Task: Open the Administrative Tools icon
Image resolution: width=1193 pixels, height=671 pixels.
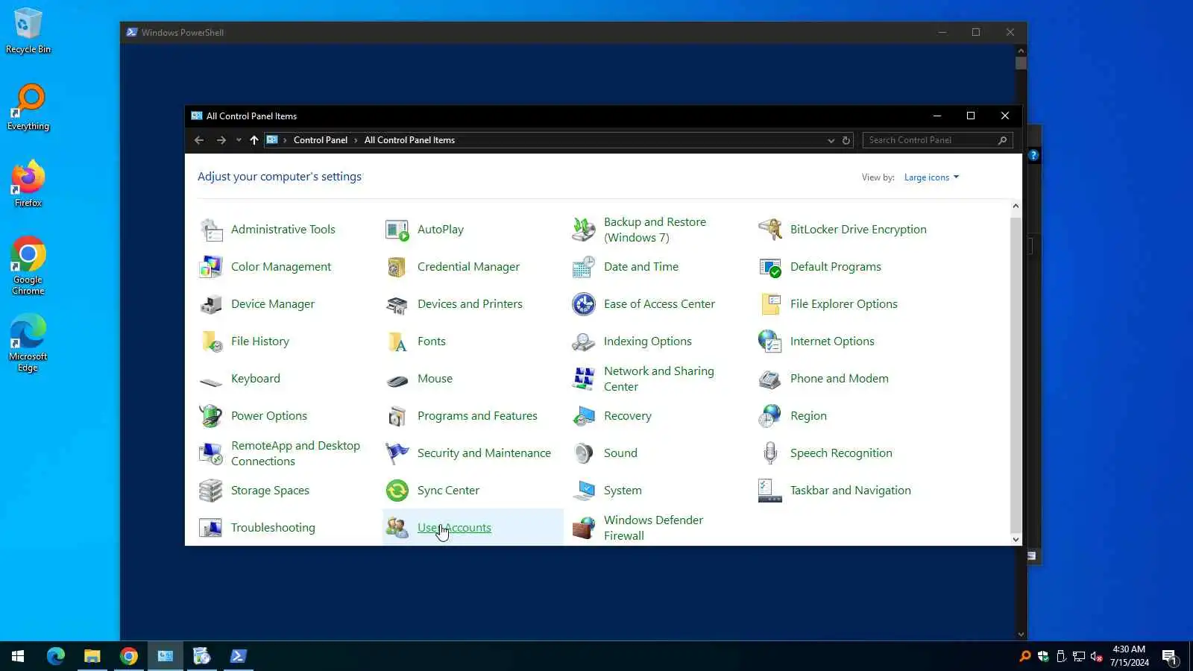Action: (x=211, y=230)
